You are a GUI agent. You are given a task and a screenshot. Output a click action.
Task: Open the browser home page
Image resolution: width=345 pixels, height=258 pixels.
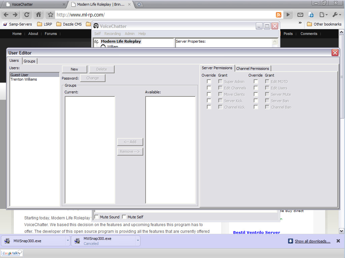38,15
